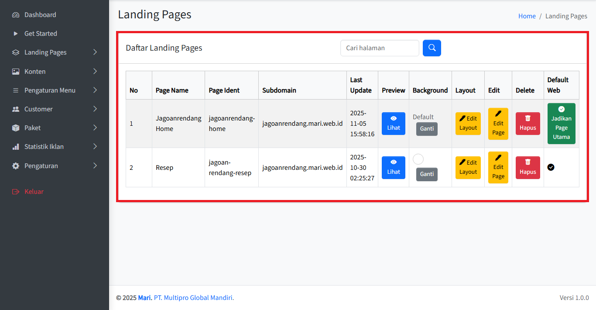Click the Paket box icon in sidebar
This screenshot has width=596, height=310.
(x=16, y=128)
